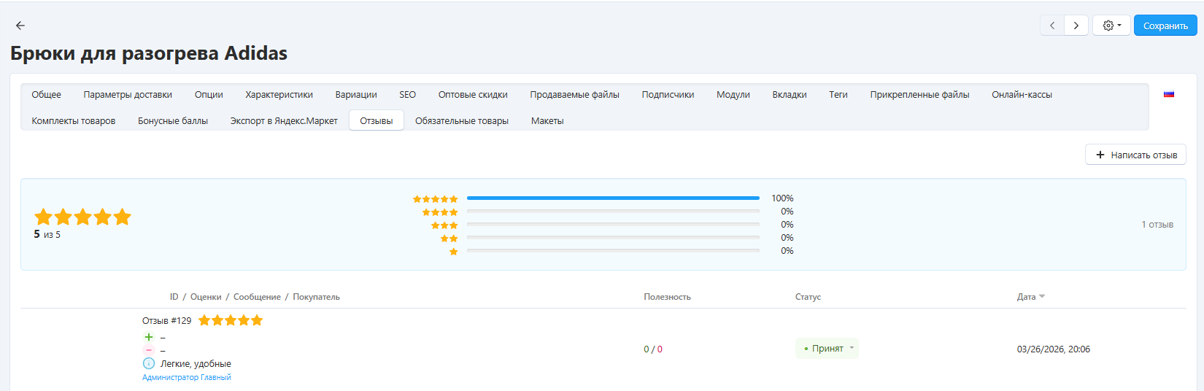Click the Отзыв #129 review row

(166, 321)
